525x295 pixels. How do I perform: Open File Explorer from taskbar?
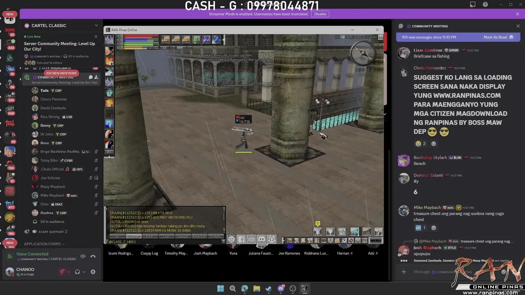click(x=257, y=288)
